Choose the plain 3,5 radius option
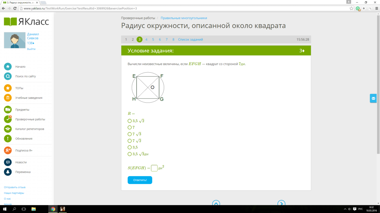The height and width of the screenshot is (213, 380). (x=130, y=147)
